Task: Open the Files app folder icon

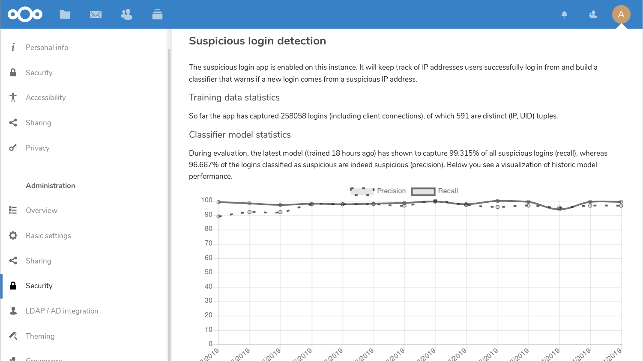Action: tap(65, 15)
